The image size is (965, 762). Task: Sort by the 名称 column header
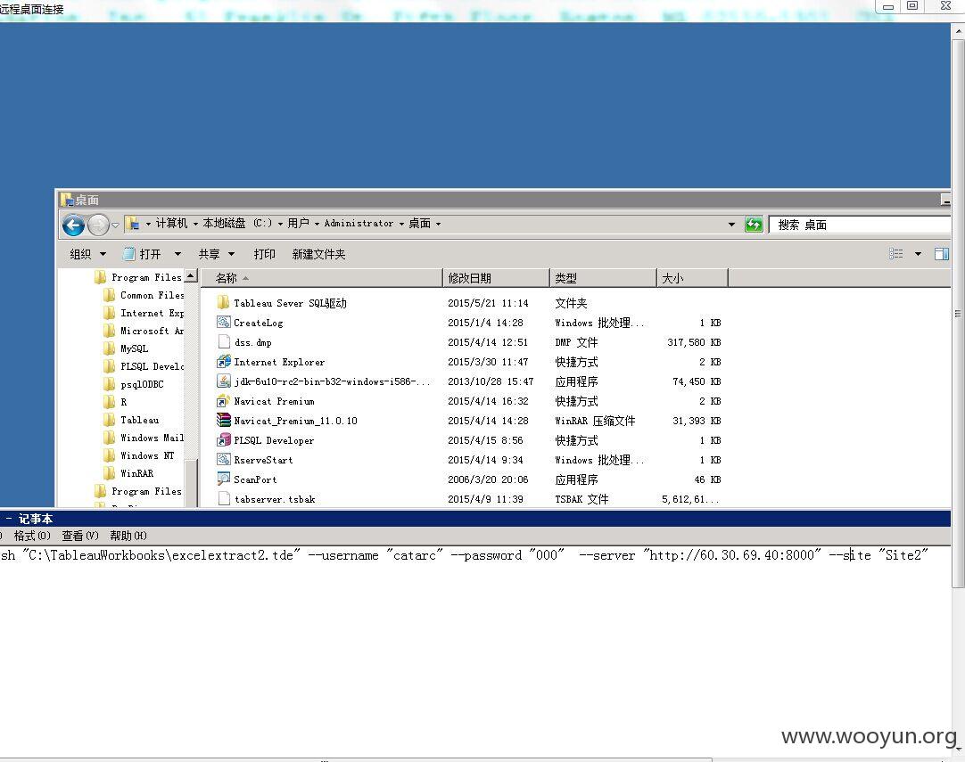(x=321, y=278)
